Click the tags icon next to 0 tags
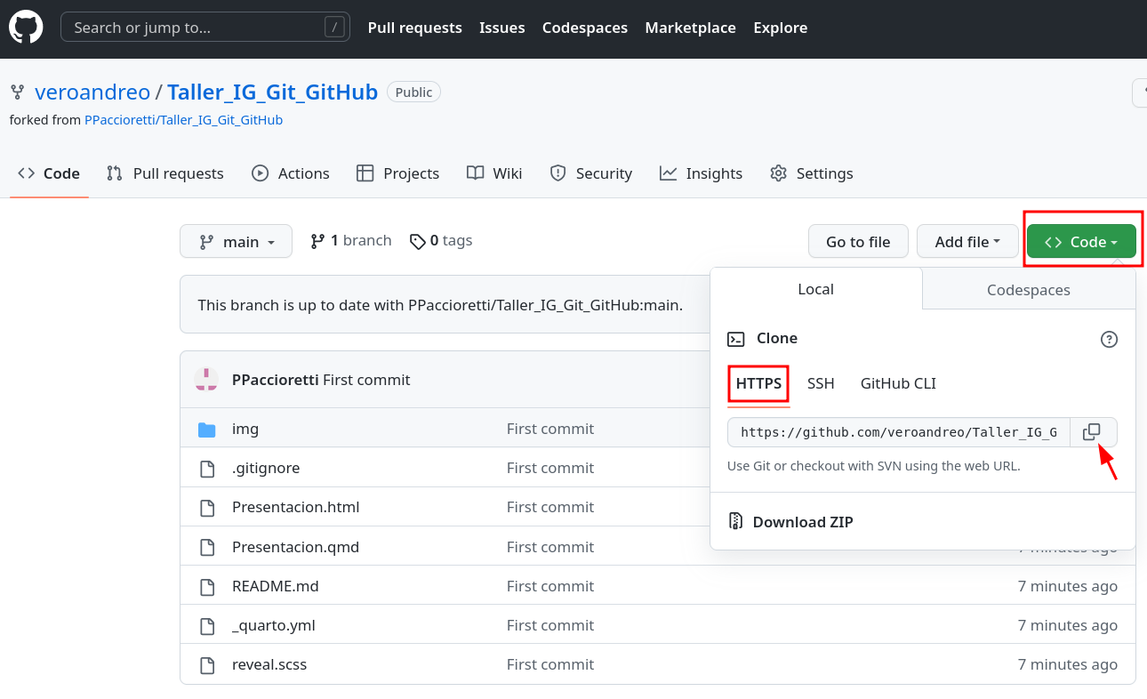The width and height of the screenshot is (1147, 699). [417, 241]
